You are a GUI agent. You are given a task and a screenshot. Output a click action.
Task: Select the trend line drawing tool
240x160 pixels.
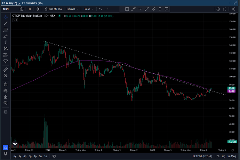tap(6, 23)
